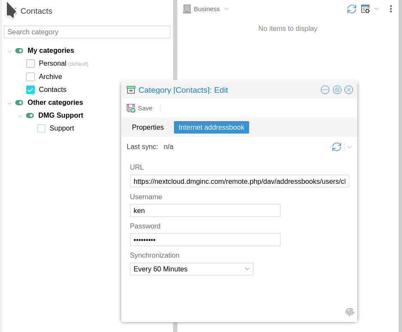The width and height of the screenshot is (402, 332).
Task: Refresh the Business contacts list
Action: (351, 9)
